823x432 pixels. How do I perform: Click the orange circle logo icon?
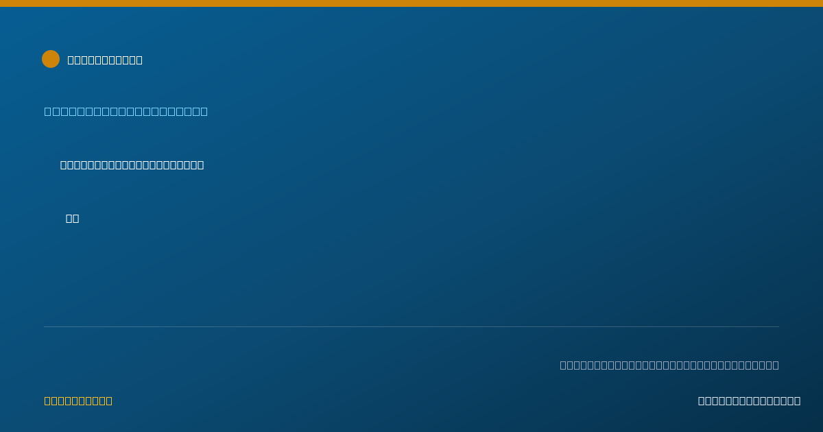click(51, 59)
